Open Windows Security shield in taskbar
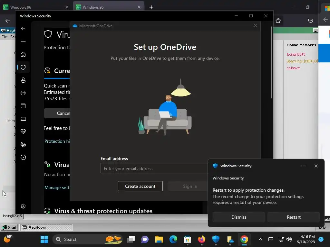The height and width of the screenshot is (247, 330). pos(216,239)
